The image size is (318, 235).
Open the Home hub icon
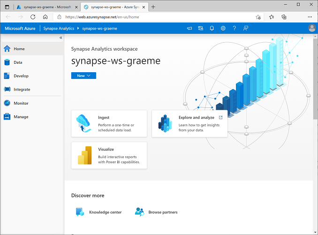pos(7,49)
